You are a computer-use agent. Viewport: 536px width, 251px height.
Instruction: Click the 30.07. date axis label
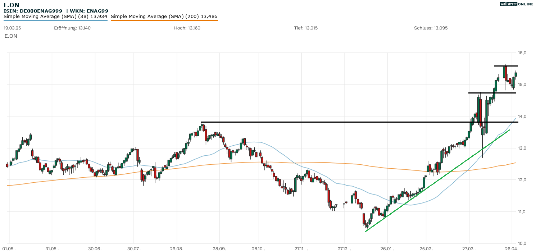(134, 248)
